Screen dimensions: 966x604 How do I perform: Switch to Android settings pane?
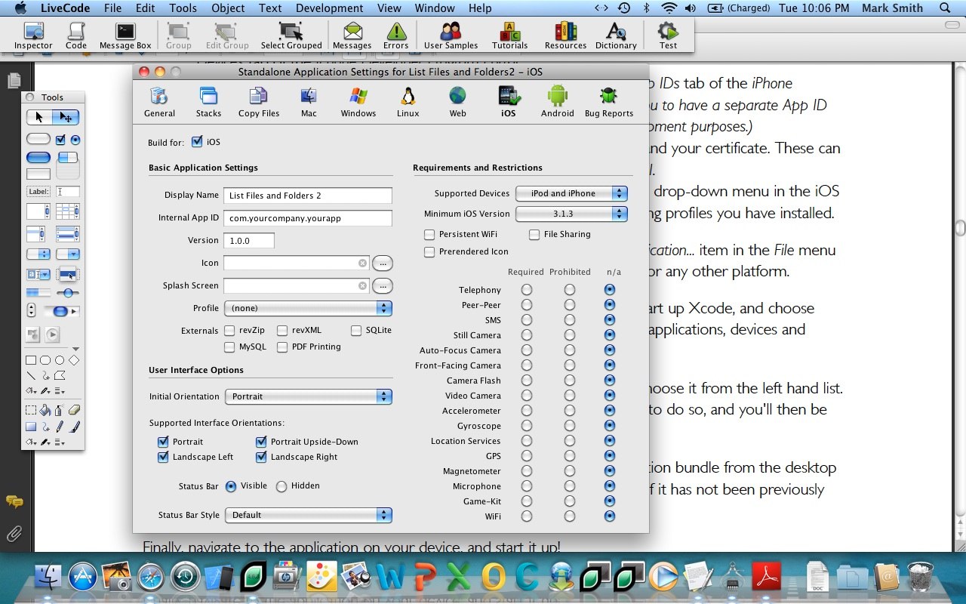click(x=557, y=102)
